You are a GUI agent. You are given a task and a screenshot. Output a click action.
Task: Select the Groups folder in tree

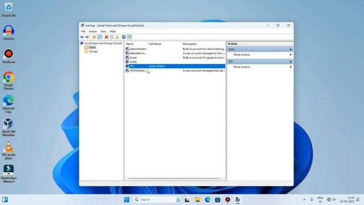click(x=93, y=52)
